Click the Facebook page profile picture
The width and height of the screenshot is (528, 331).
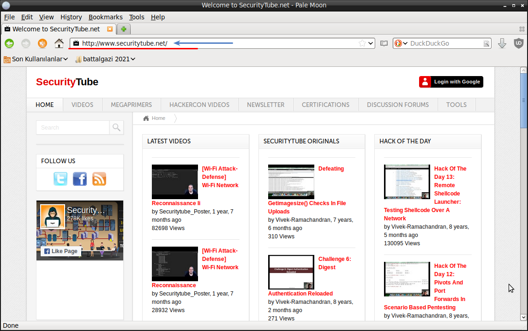(x=52, y=217)
